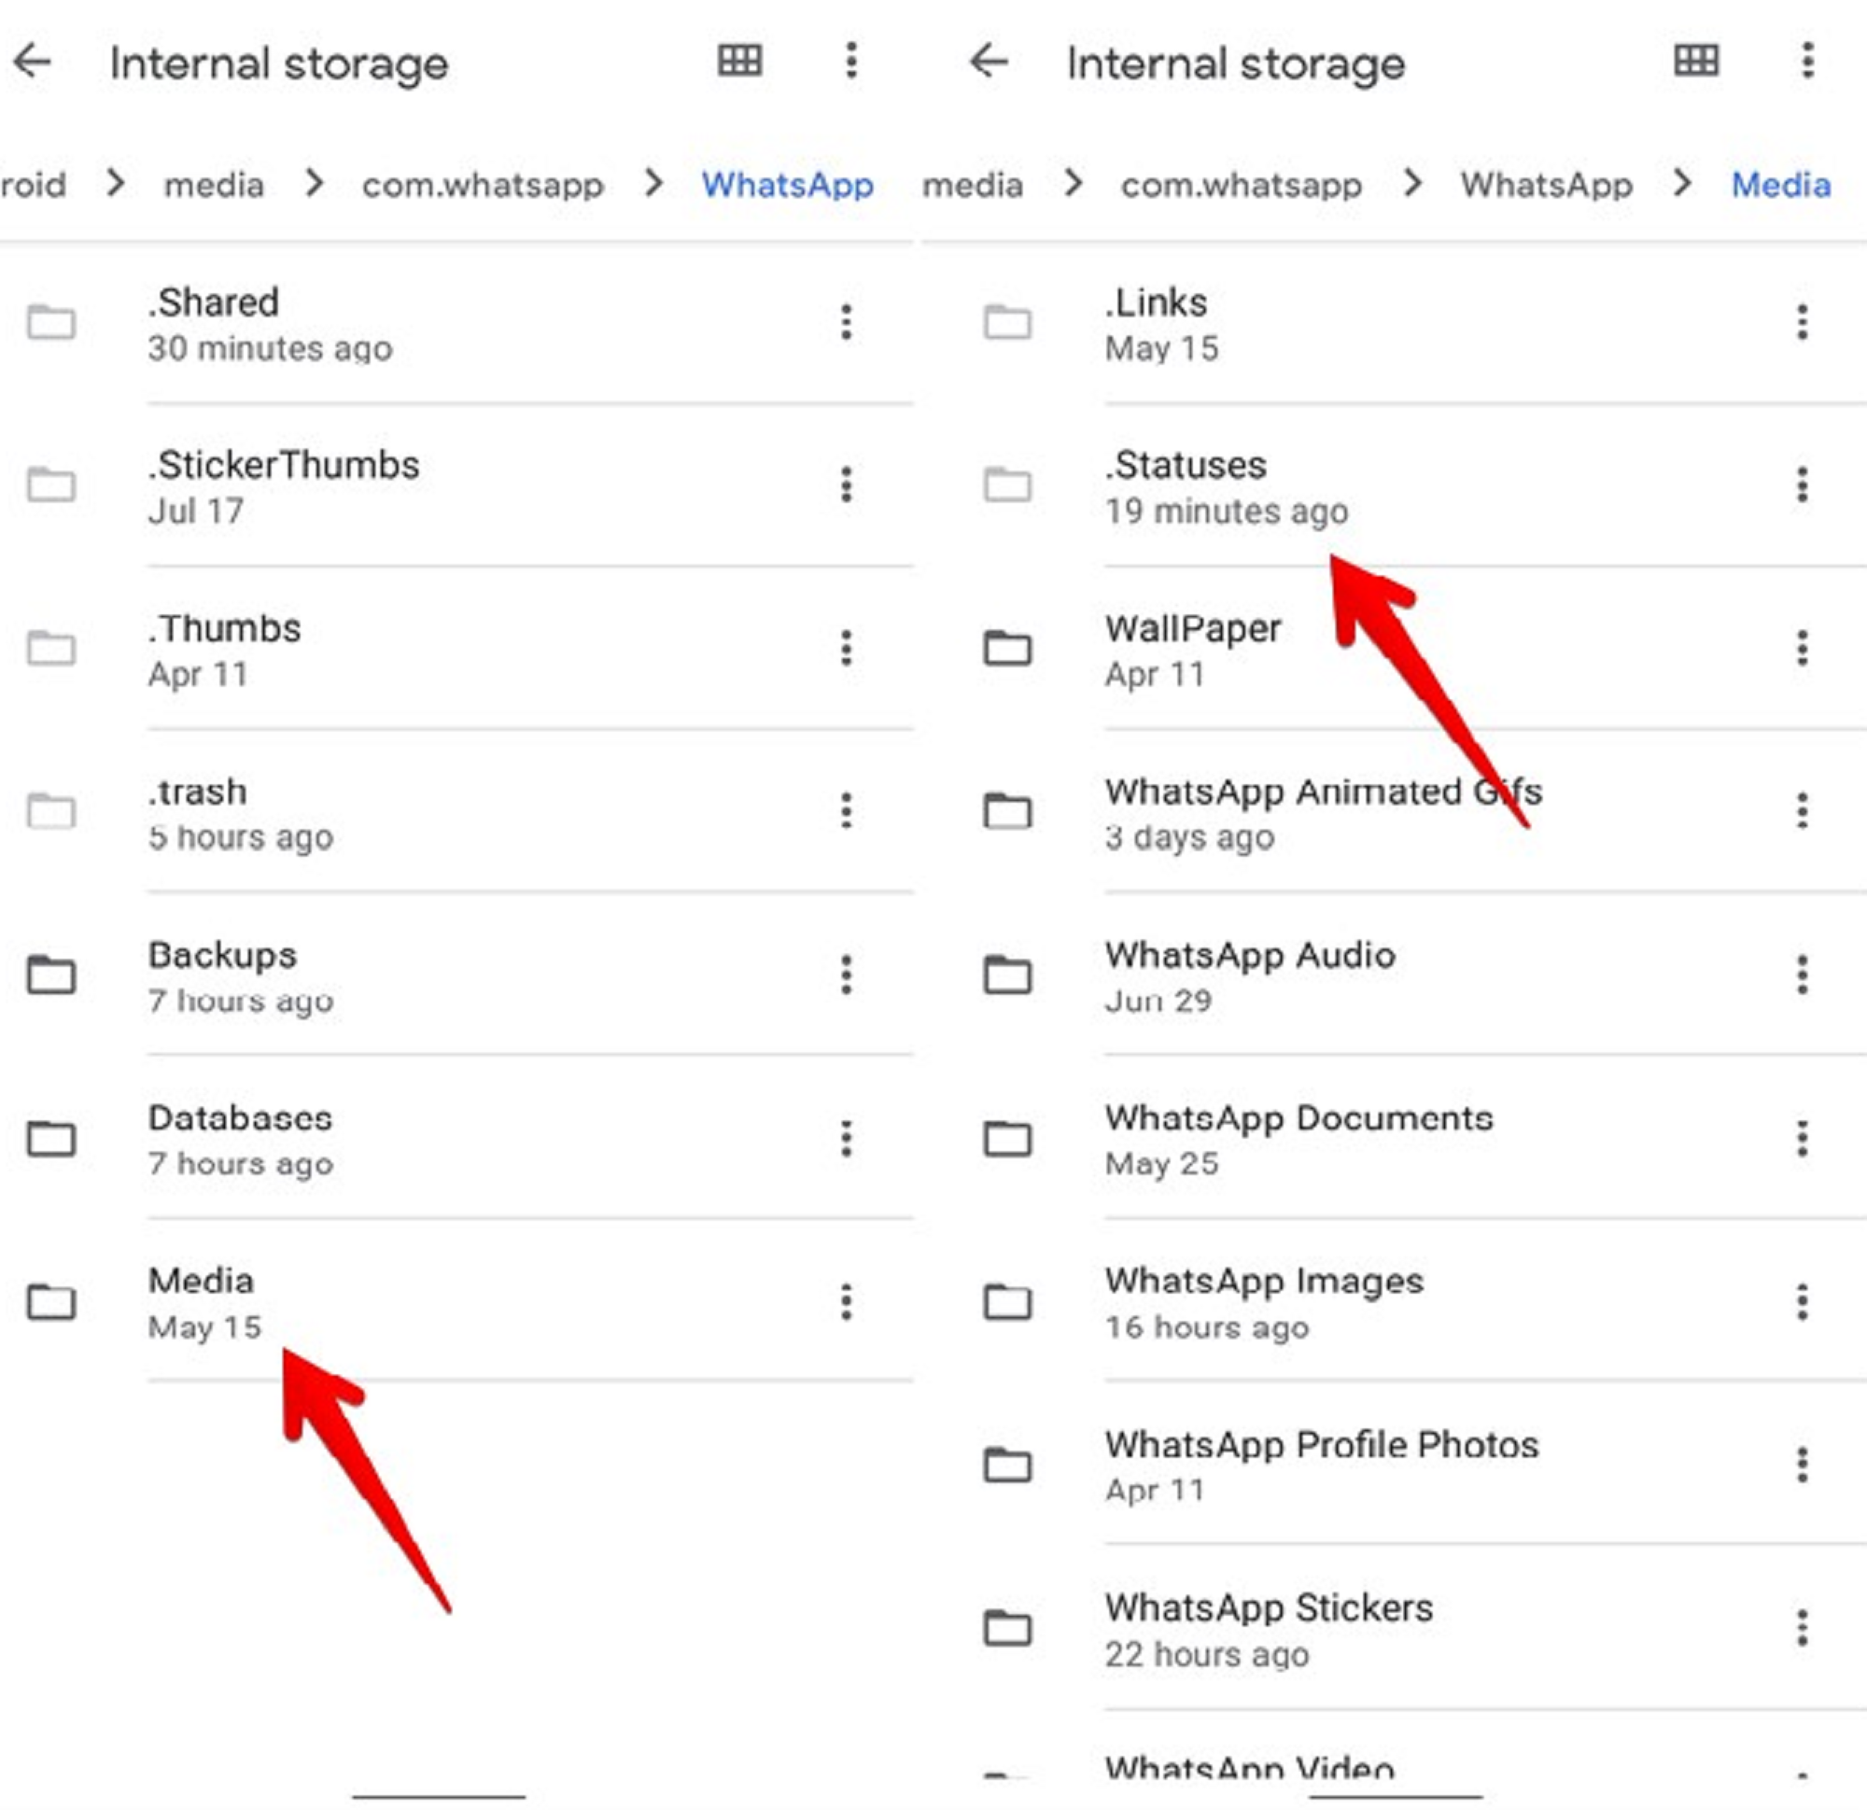The image size is (1867, 1810).
Task: Open the .Shared folder
Action: coord(457,323)
